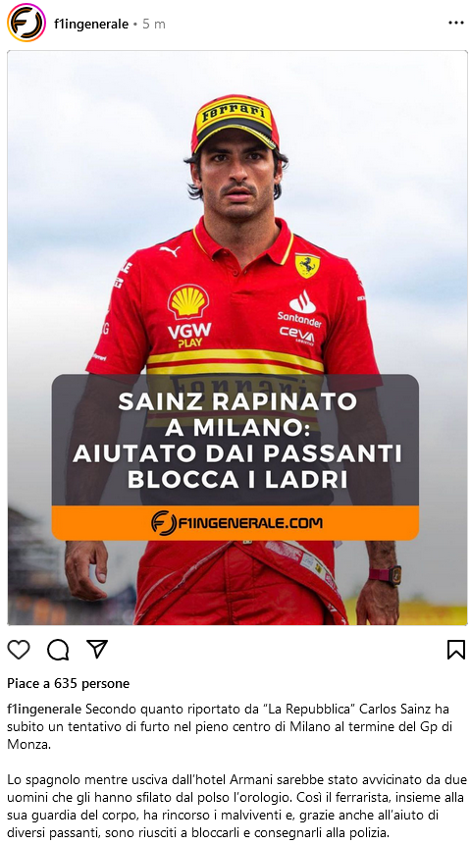
Task: Click the orange F1INGENERALE.COM banner
Action: click(235, 522)
